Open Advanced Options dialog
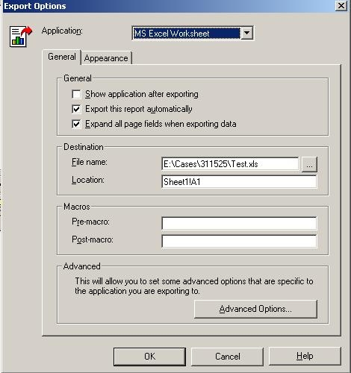Viewport: 351px width, 373px height. click(255, 309)
